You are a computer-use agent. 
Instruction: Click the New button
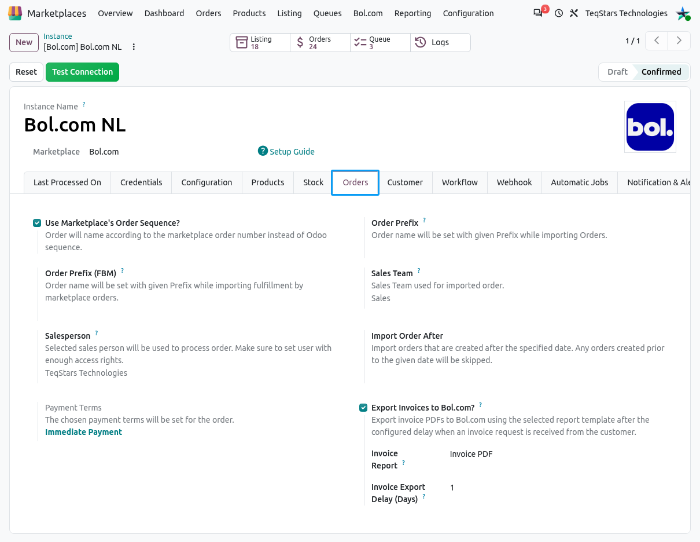[24, 42]
